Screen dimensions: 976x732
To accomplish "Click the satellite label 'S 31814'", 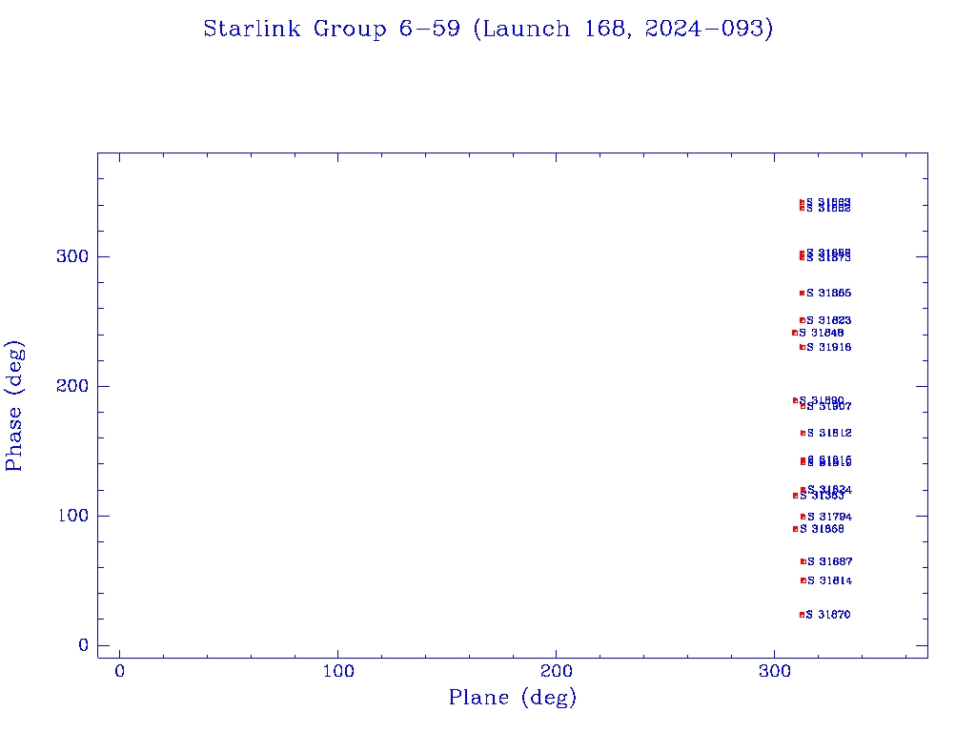I will pos(830,580).
